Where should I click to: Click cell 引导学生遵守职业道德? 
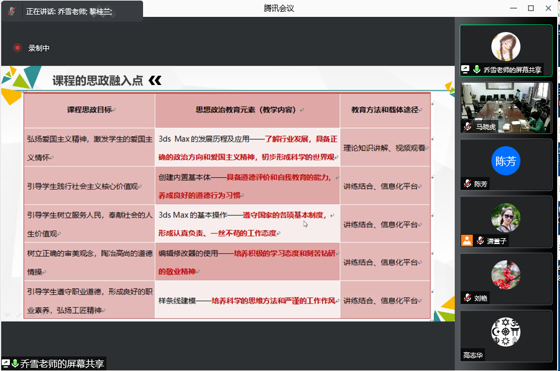90,301
